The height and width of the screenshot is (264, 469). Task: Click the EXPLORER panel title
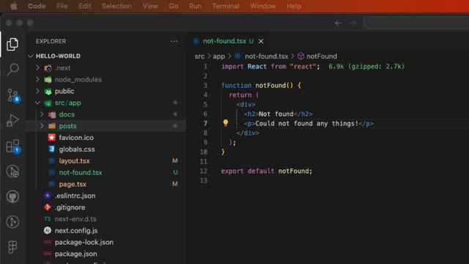coord(51,41)
